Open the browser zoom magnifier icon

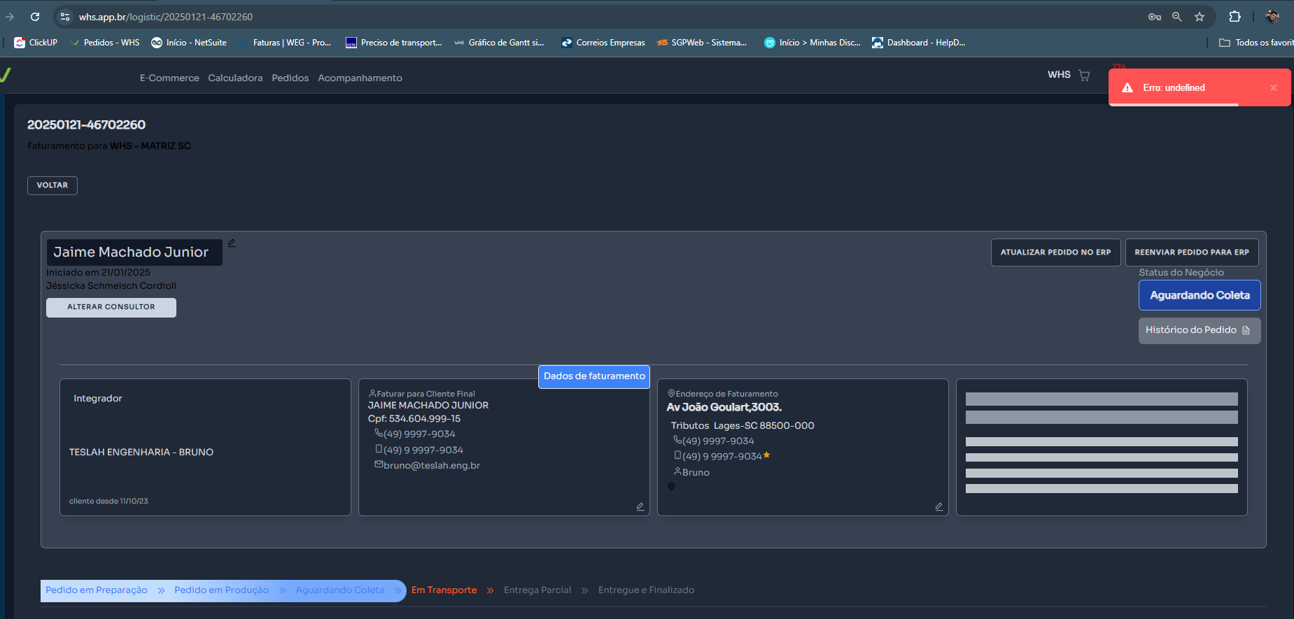[x=1177, y=17]
